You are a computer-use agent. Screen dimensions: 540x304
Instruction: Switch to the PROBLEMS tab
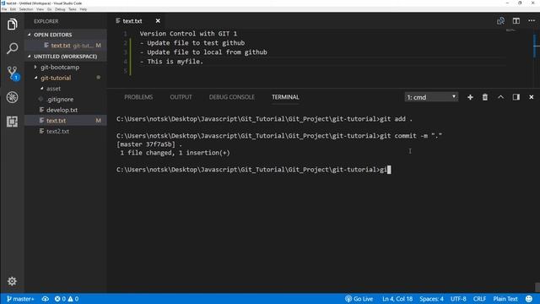pos(138,97)
